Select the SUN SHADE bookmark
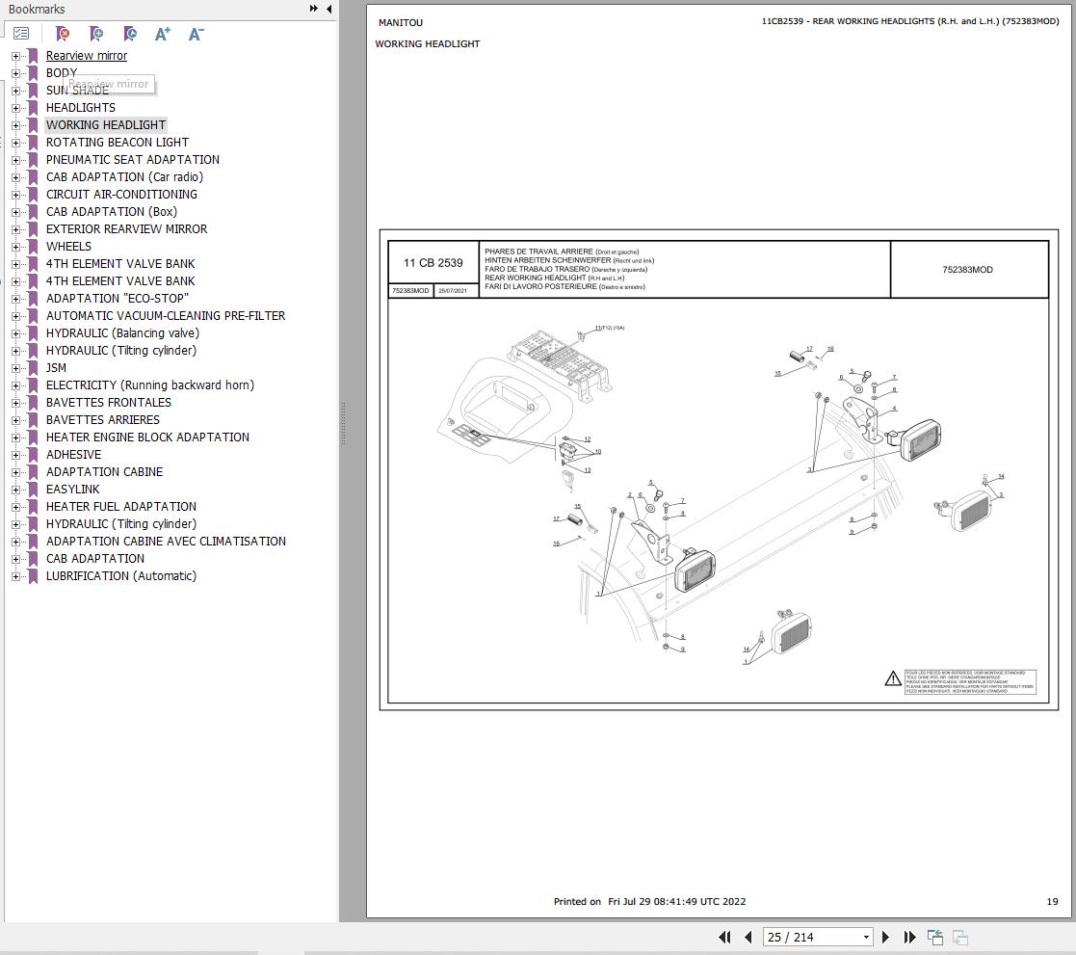1076x955 pixels. pos(77,91)
